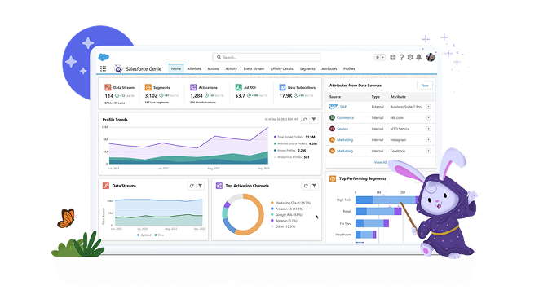Click the Activations summary icon
Screen dimensions: 539x303
click(x=193, y=87)
